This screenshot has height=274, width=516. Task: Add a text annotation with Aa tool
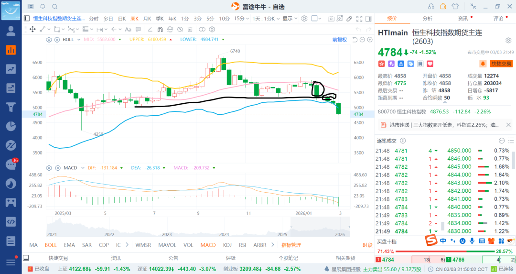click(128, 29)
